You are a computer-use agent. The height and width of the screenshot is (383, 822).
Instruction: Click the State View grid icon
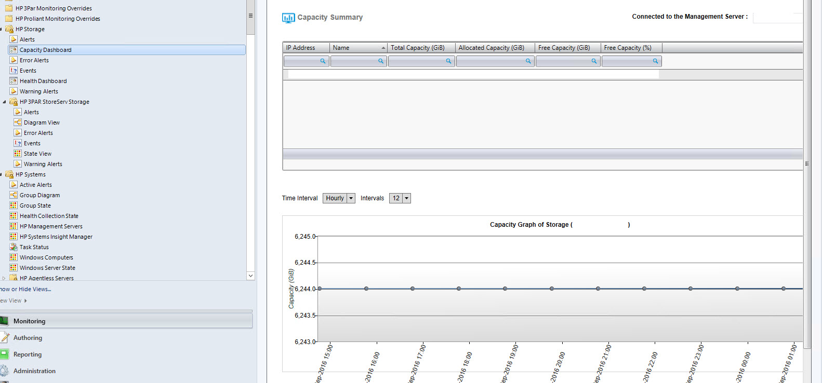18,154
